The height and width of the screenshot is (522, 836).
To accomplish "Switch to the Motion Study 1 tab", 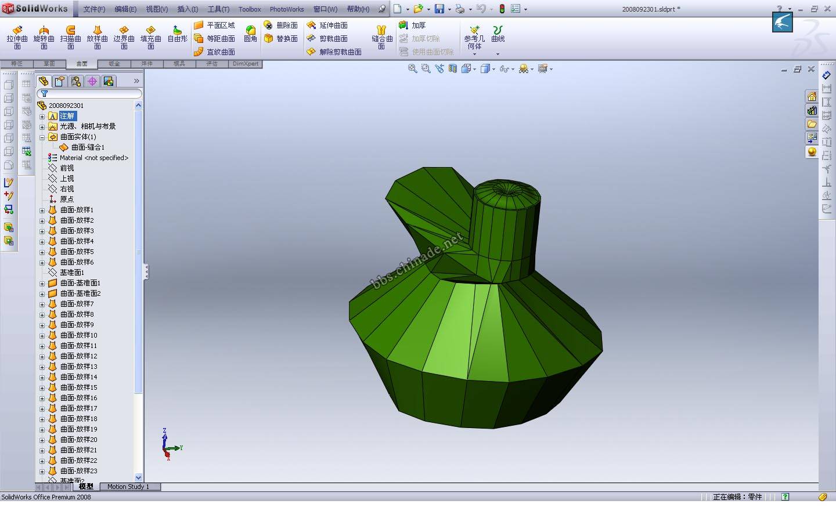I will pyautogui.click(x=128, y=487).
